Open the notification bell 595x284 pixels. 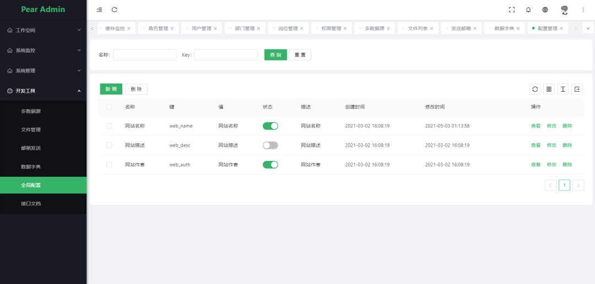point(528,10)
